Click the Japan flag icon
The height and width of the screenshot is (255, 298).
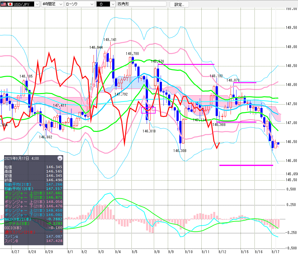pyautogui.click(x=10, y=4)
